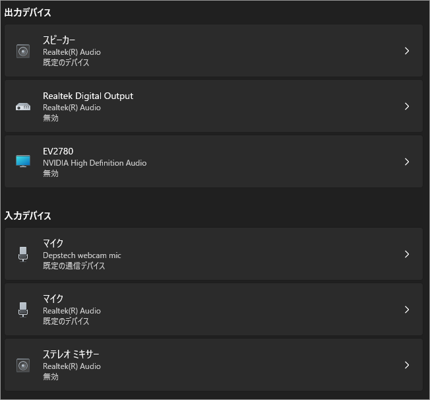Select the EV2780 device name

tap(58, 151)
